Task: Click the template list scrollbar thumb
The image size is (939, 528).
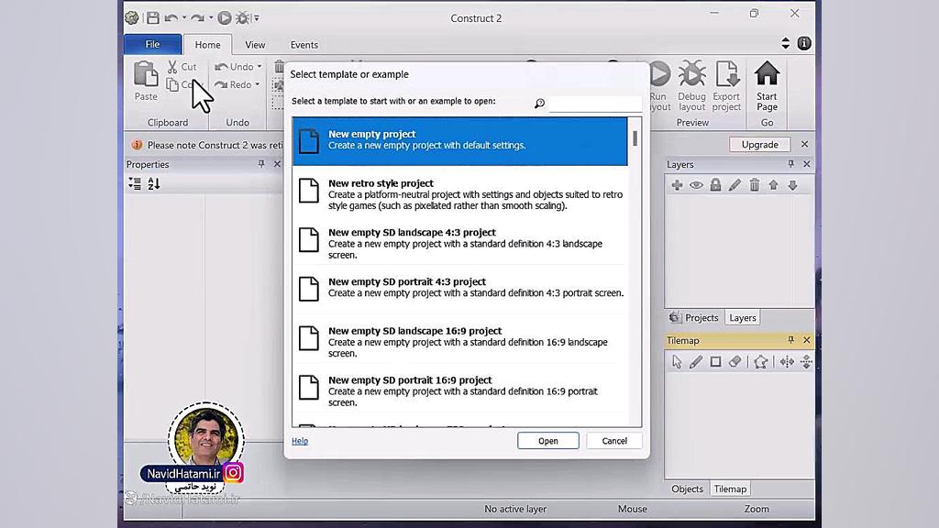Action: (635, 138)
